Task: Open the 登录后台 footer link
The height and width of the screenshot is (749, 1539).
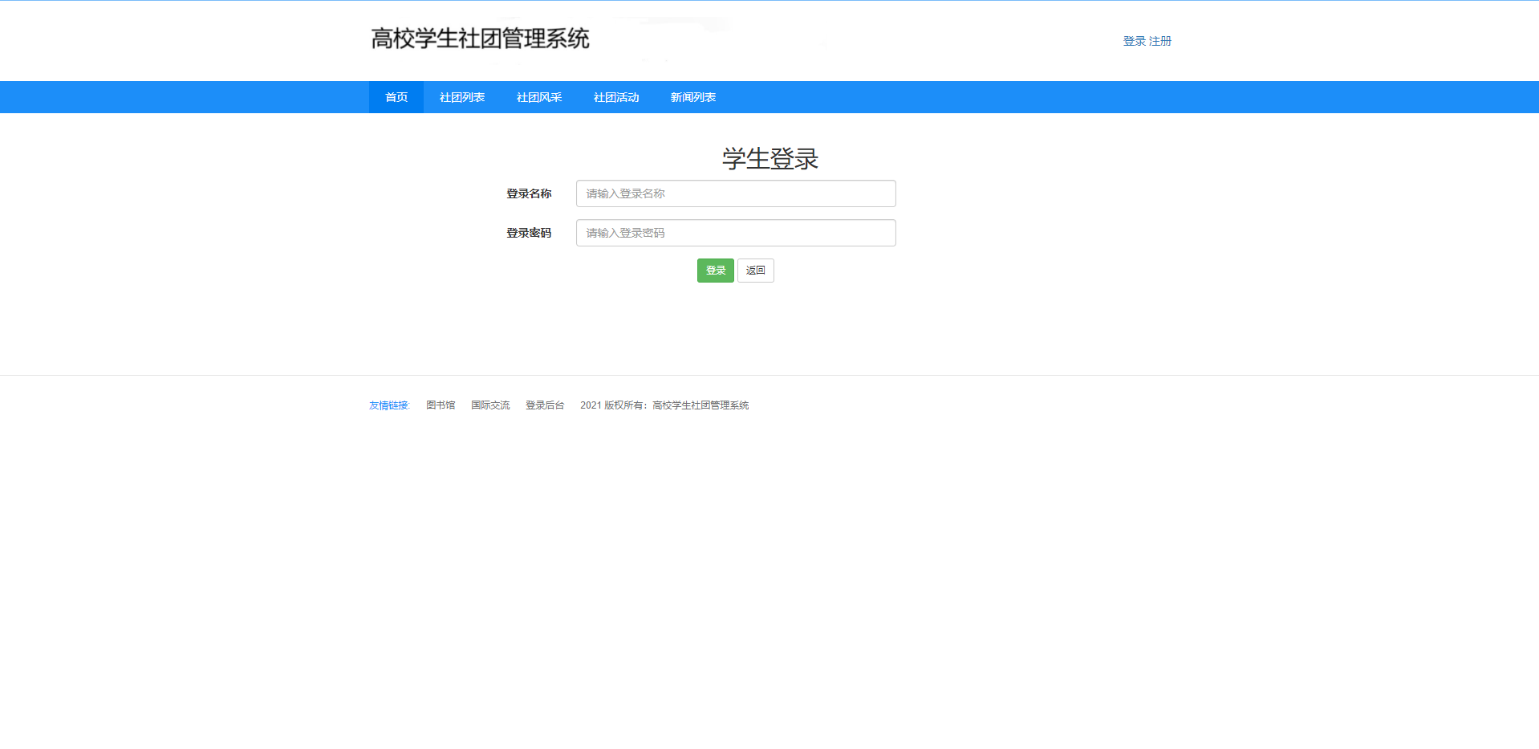Action: (545, 405)
